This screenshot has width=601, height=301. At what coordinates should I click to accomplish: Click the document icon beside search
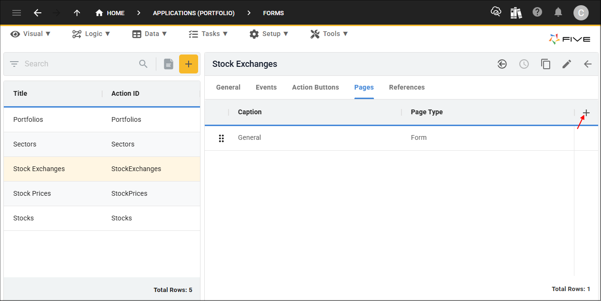coord(169,64)
